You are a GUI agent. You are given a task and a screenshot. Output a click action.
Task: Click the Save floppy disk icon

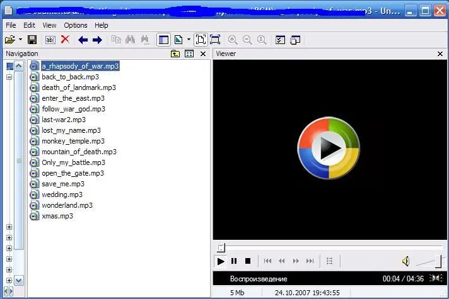coord(32,40)
